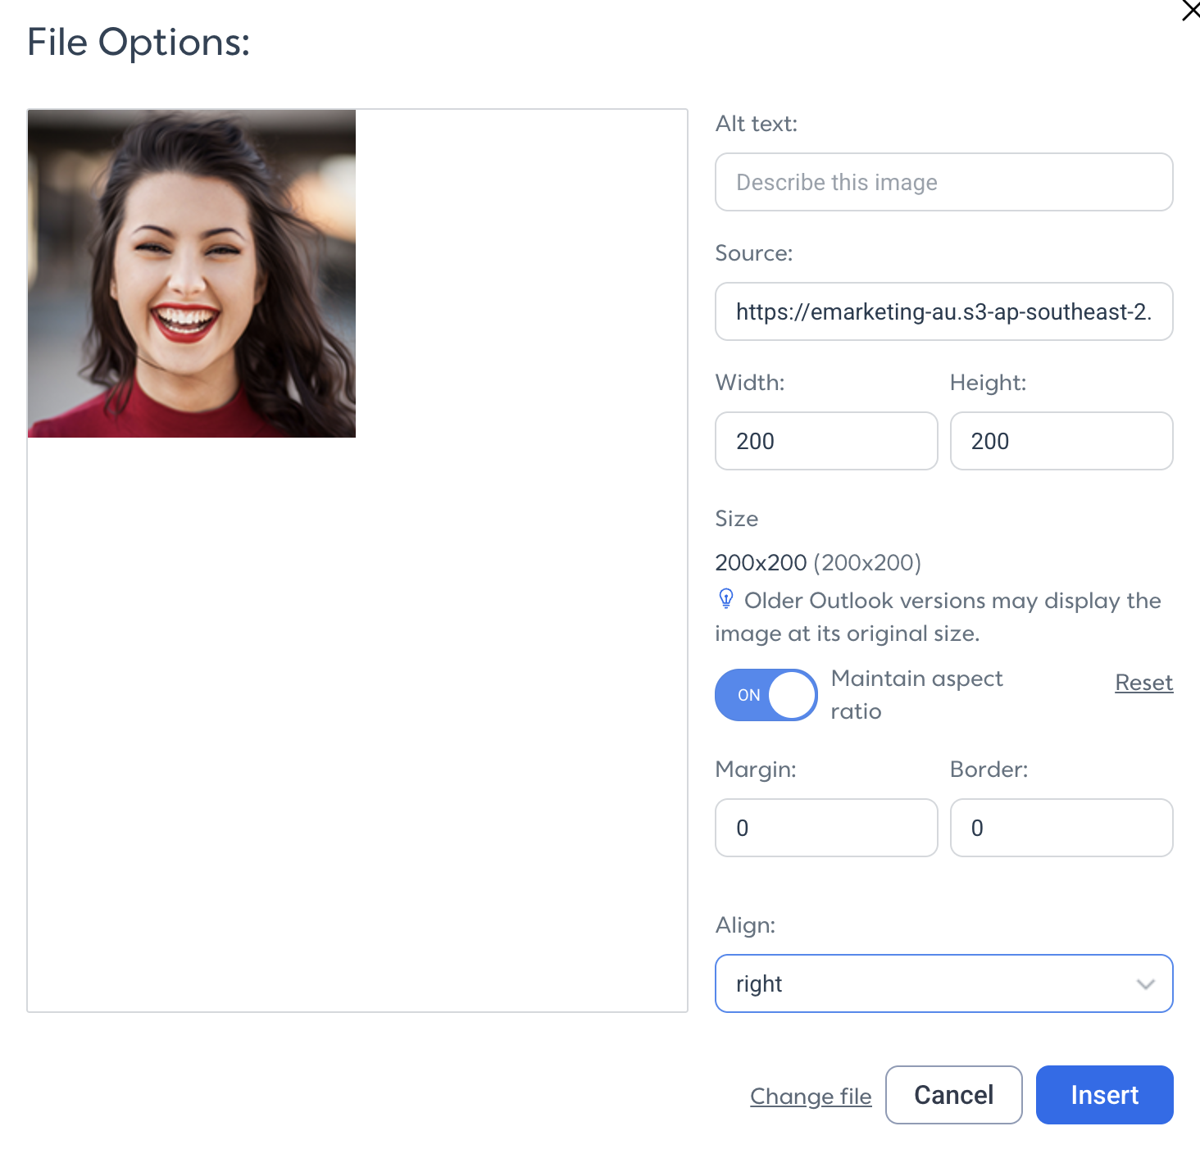Open the Align dropdown
The height and width of the screenshot is (1149, 1200).
pos(943,983)
